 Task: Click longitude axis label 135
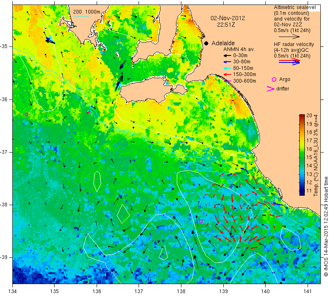click(x=55, y=291)
